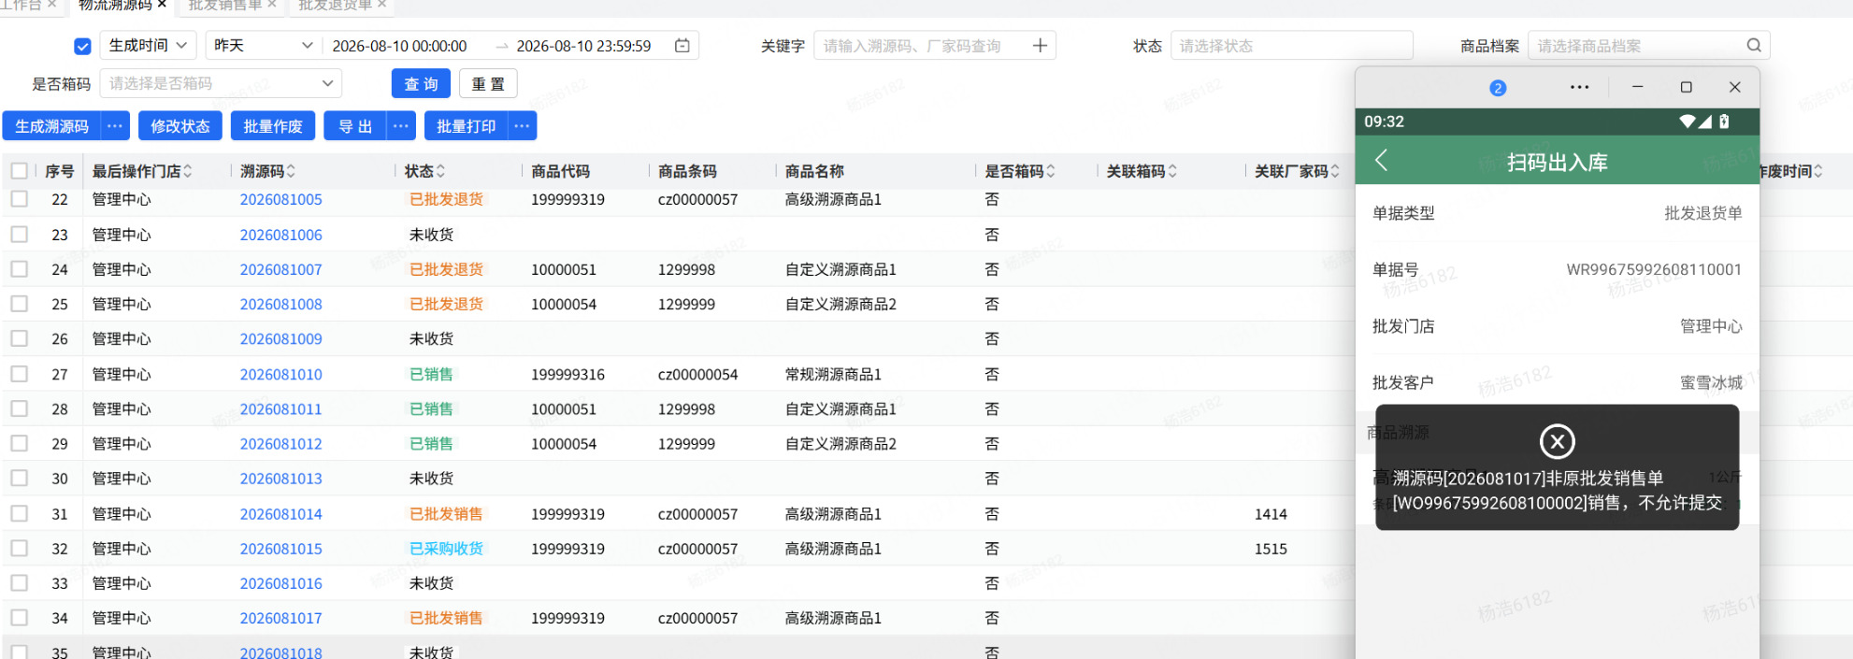This screenshot has width=1853, height=659.
Task: Click the start date 2026-08-10 00:00:00 field
Action: (400, 46)
